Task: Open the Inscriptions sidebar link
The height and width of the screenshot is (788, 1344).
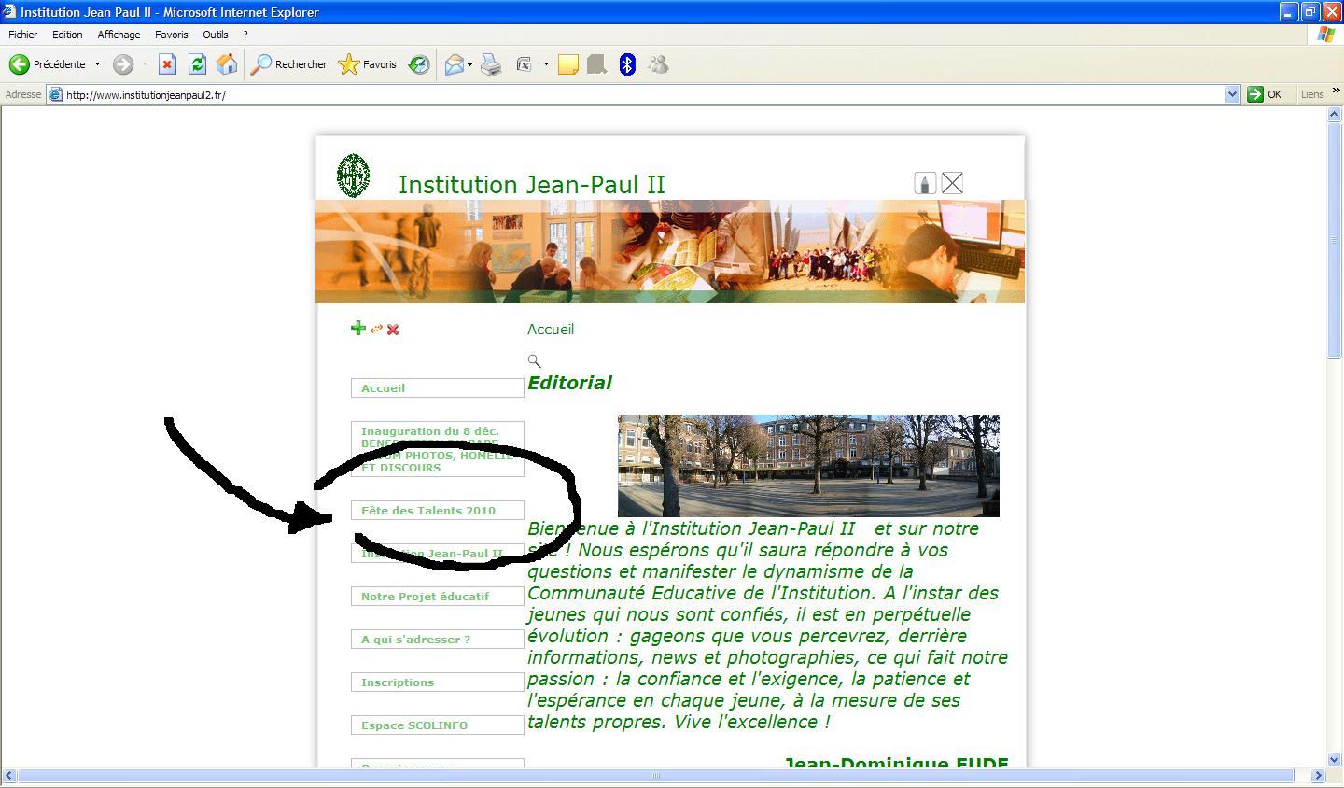Action: pyautogui.click(x=437, y=682)
